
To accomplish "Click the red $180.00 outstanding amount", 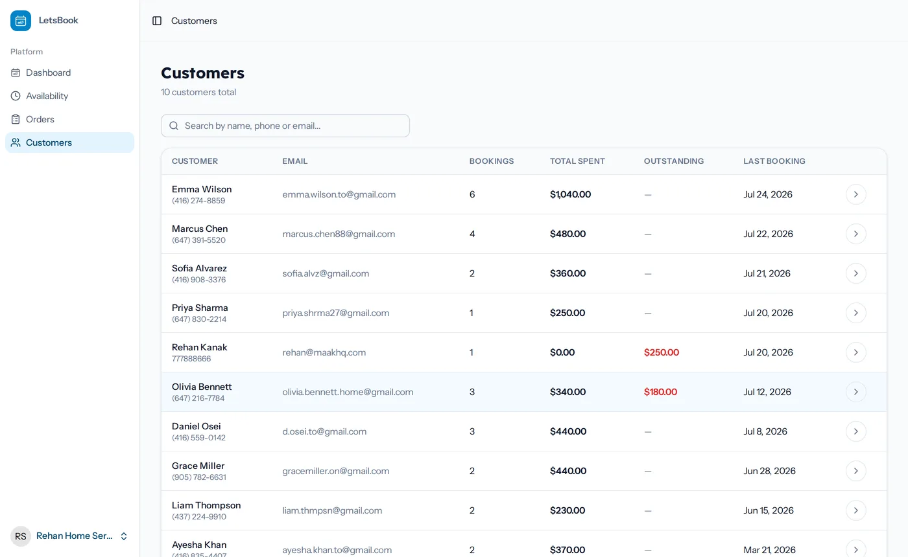I will pyautogui.click(x=660, y=392).
